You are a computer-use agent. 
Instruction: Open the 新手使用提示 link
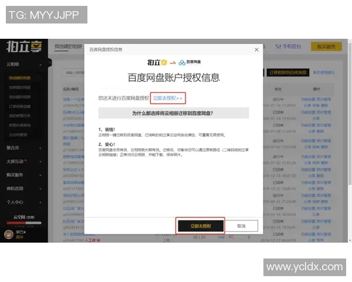[x=324, y=72]
